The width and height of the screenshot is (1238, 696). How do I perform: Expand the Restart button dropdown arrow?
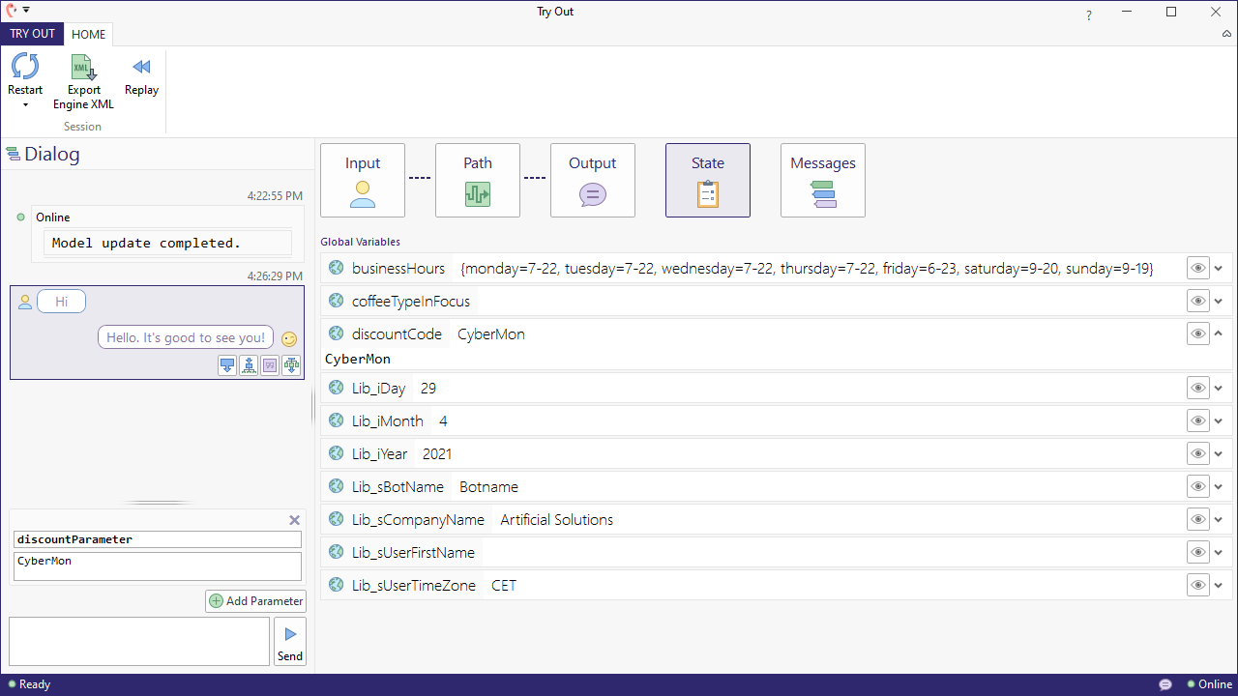coord(25,103)
